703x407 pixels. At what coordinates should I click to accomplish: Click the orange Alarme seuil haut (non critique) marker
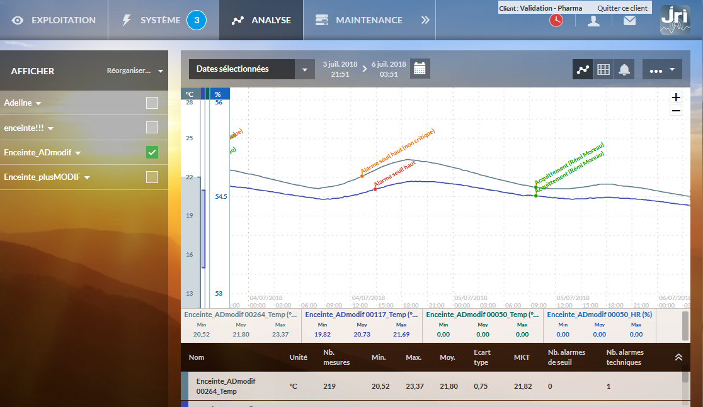[x=362, y=176]
